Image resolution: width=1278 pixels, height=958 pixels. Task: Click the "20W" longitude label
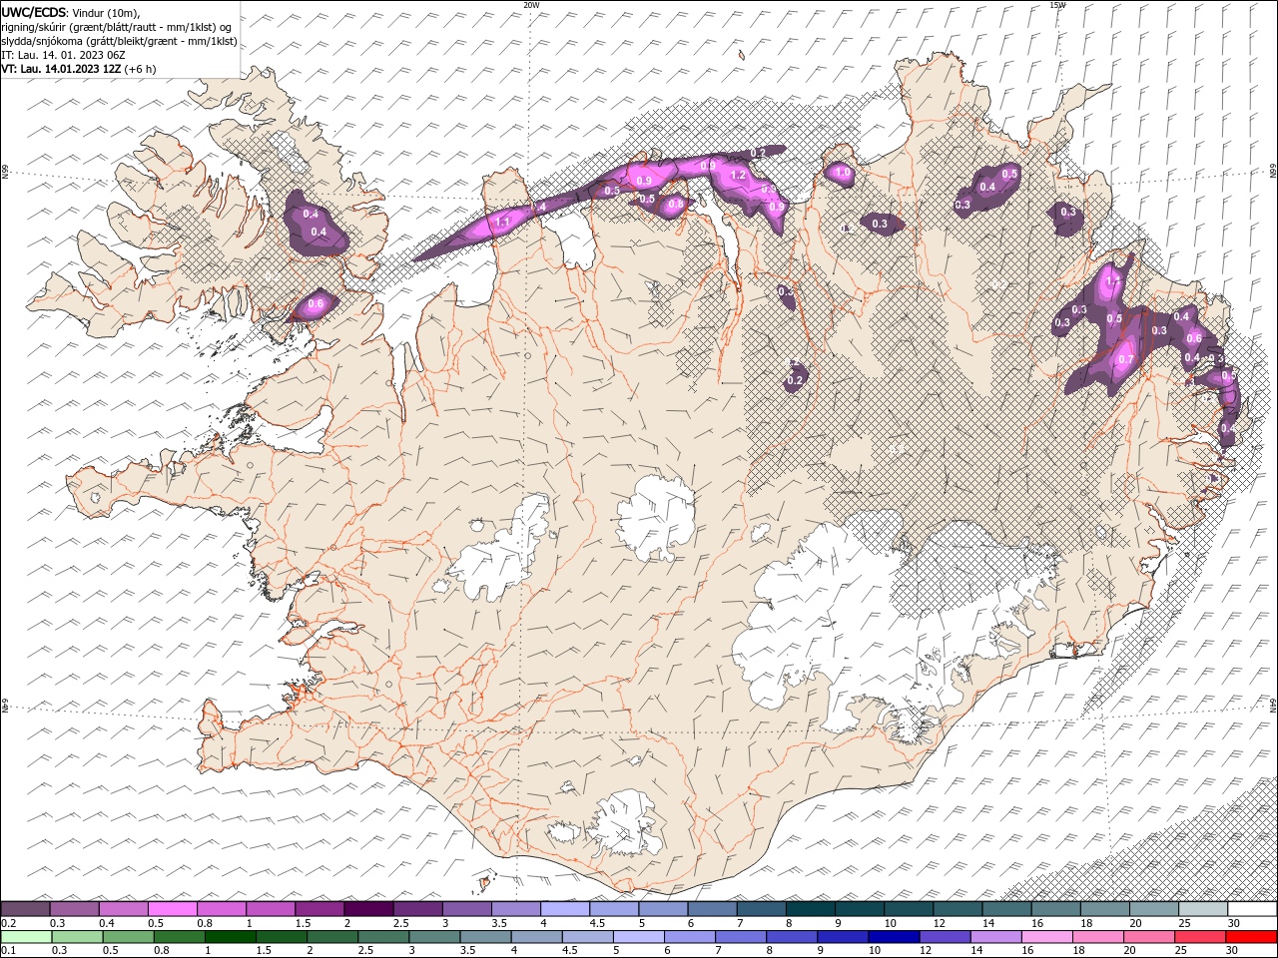coord(532,5)
